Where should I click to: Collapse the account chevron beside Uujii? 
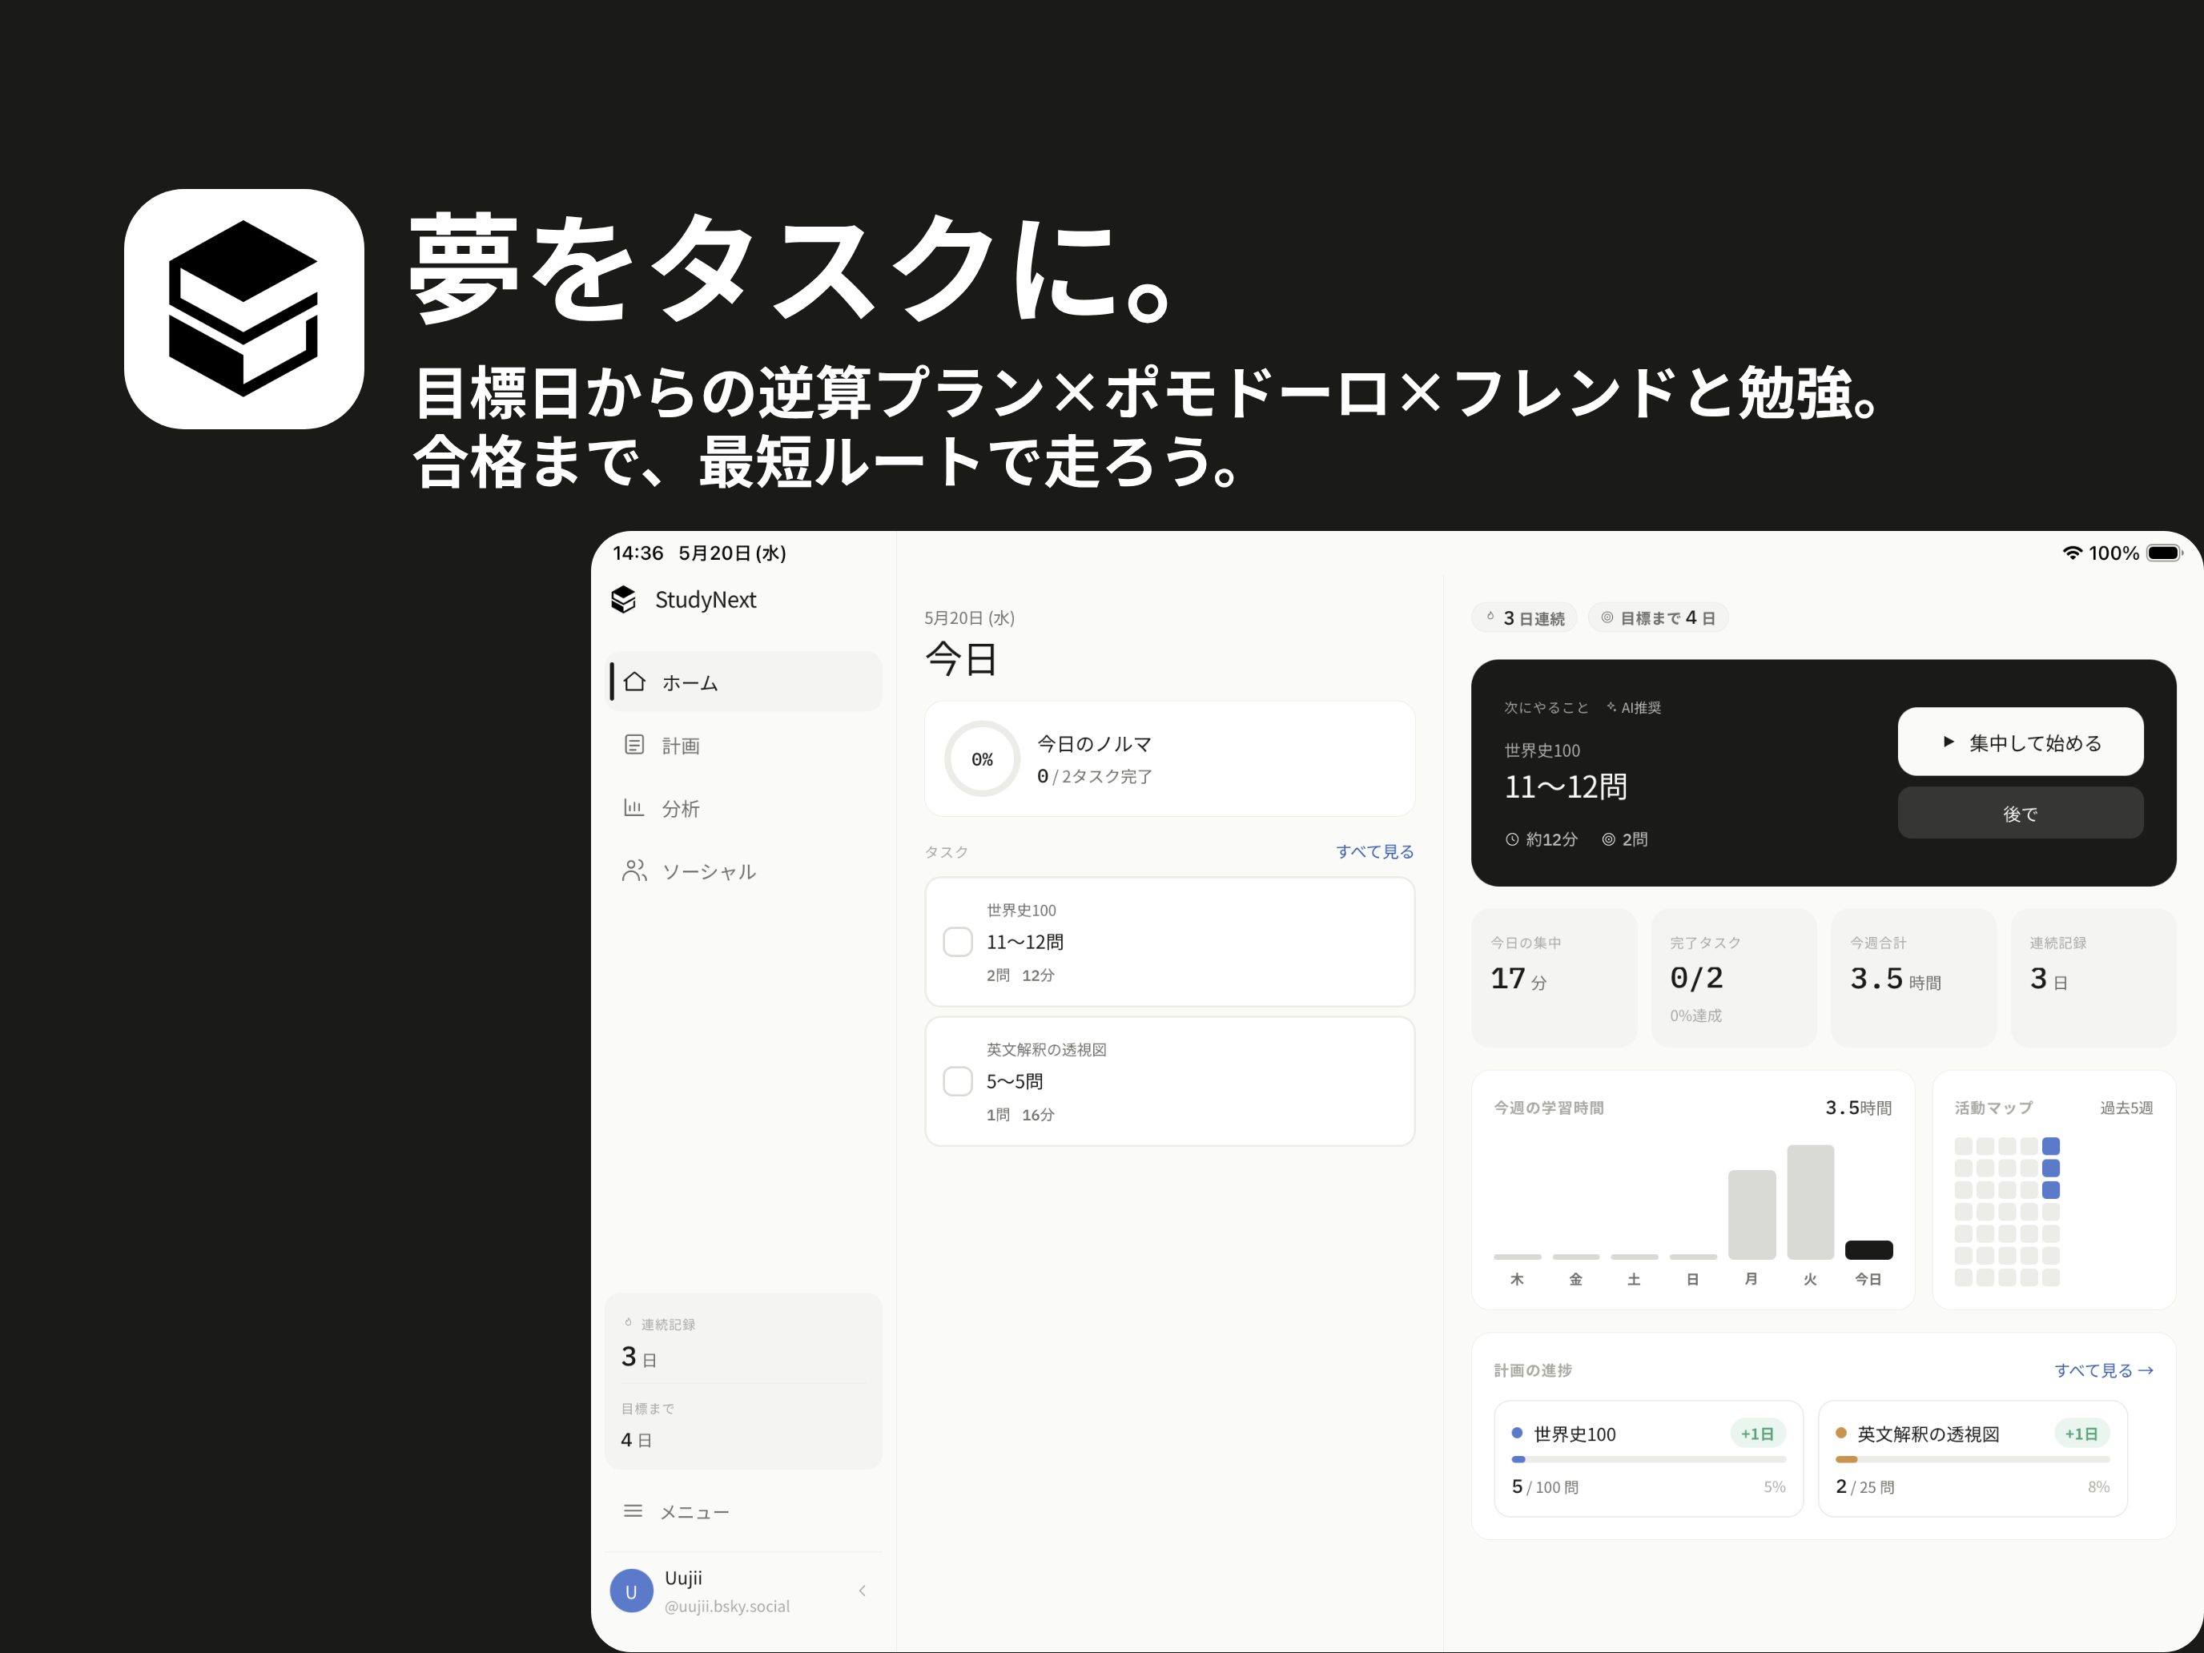tap(862, 1591)
